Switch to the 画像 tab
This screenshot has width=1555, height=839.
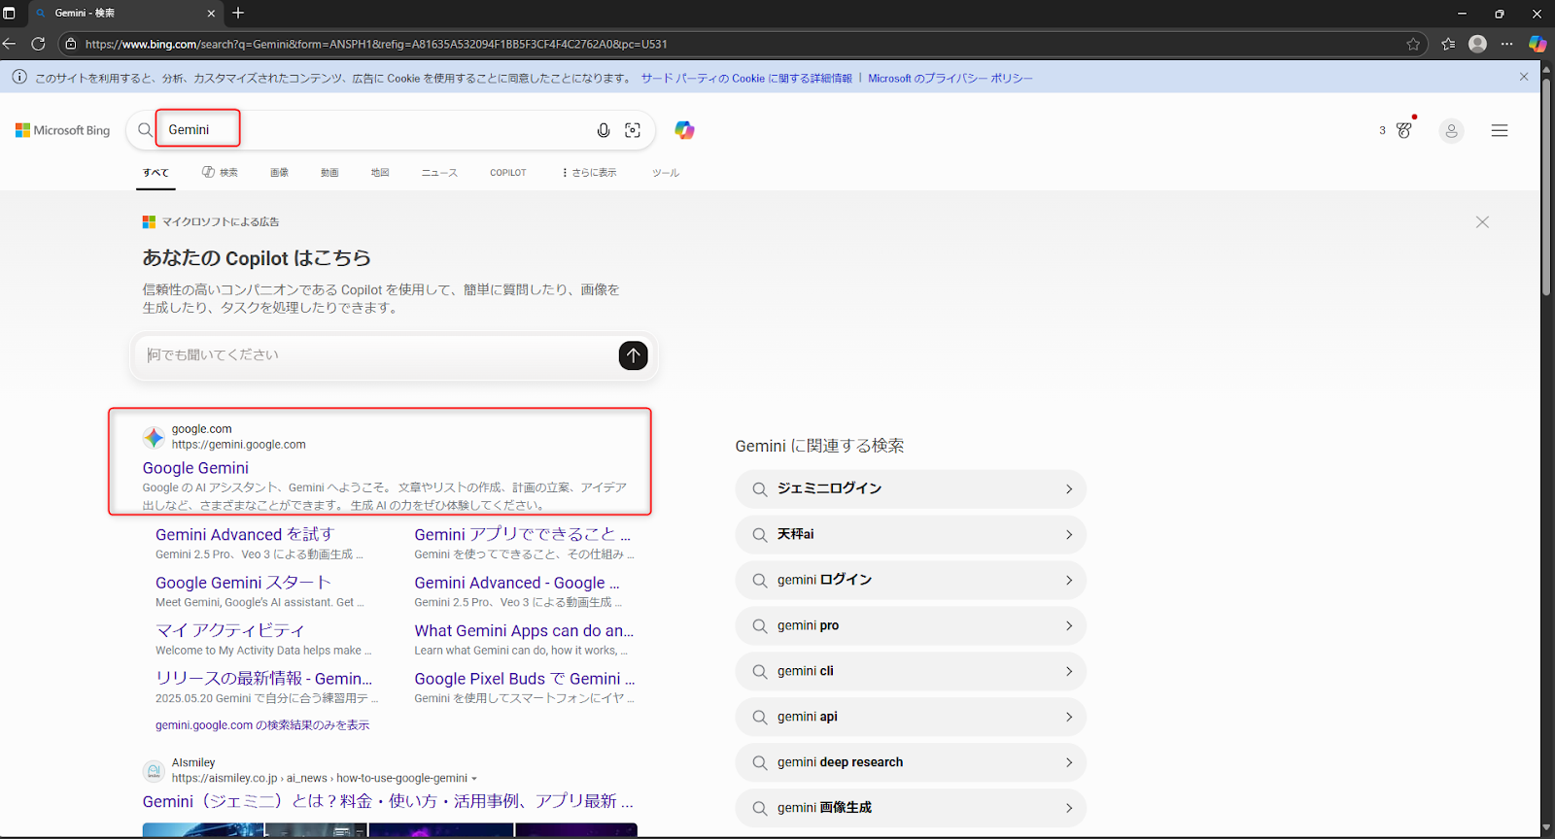[279, 173]
